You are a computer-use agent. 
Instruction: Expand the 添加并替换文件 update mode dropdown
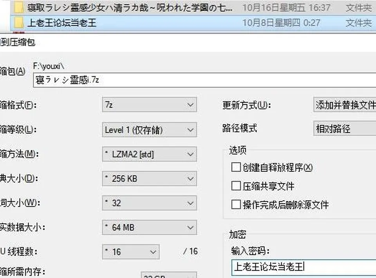345,105
